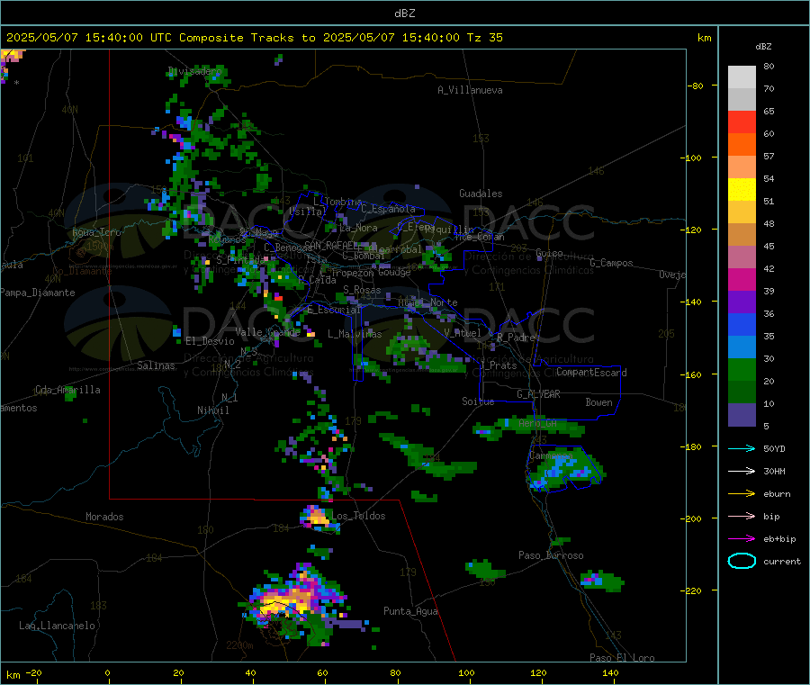Viewport: 810px width, 685px height.
Task: Pick the blue 35-36 dBZ swatch
Action: [742, 324]
